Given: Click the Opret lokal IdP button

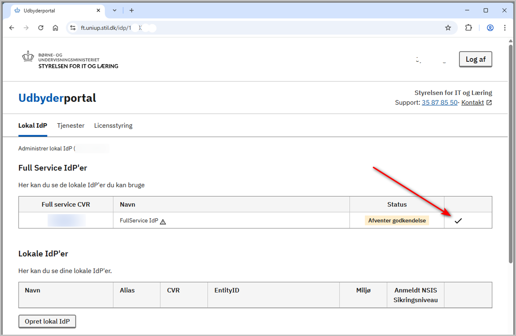Looking at the screenshot, I should [47, 321].
